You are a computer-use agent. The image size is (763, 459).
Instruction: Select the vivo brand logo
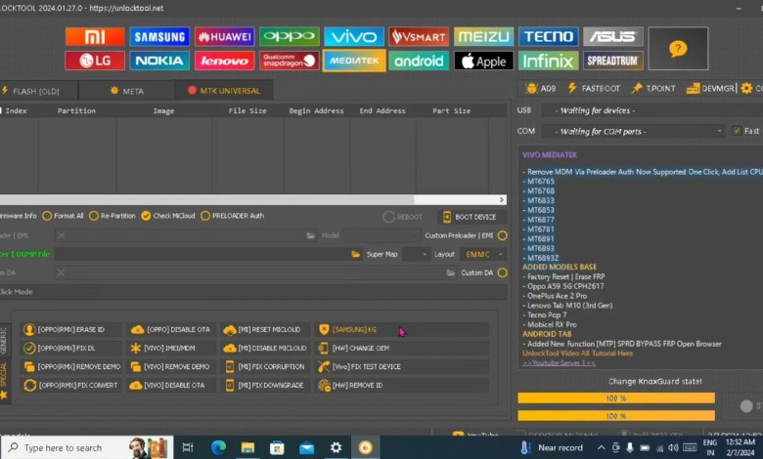coord(354,36)
